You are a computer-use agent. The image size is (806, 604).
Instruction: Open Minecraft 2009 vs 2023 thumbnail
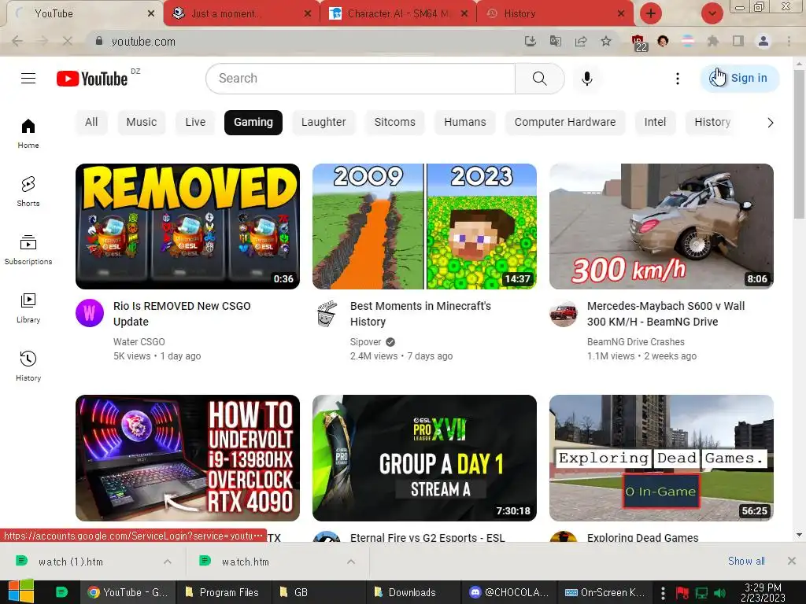[x=424, y=226]
